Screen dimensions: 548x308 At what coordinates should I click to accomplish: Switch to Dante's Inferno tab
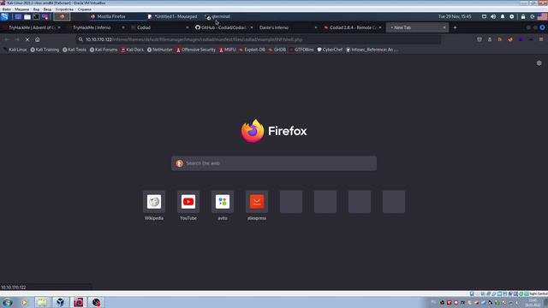287,27
